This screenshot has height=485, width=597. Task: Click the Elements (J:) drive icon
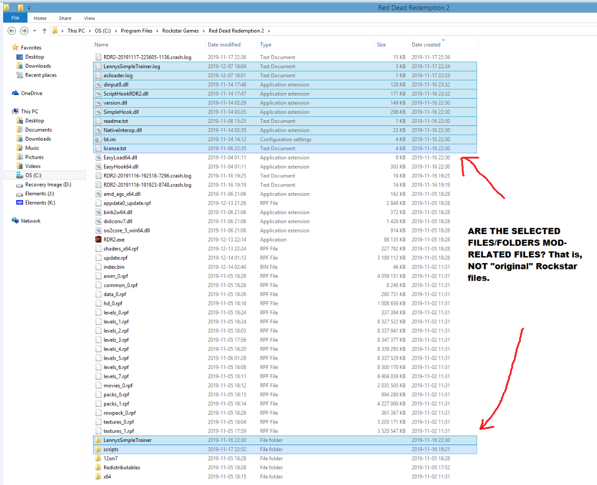[x=20, y=194]
